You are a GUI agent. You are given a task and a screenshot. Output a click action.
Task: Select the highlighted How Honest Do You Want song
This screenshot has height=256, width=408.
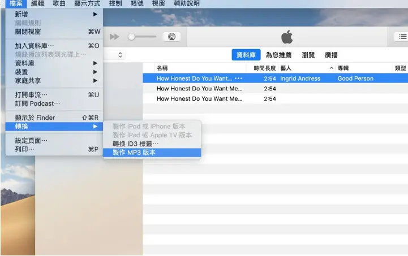(275, 79)
